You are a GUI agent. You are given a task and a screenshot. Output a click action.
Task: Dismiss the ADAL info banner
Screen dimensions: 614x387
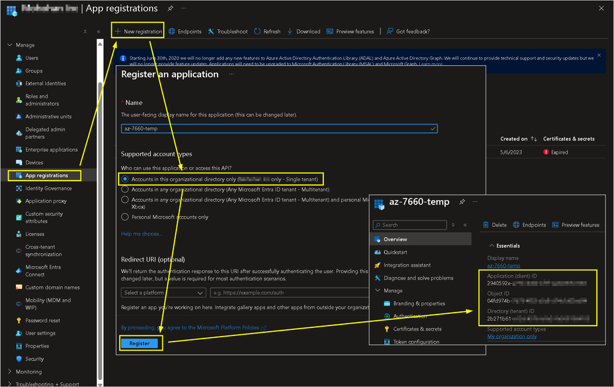pos(599,55)
